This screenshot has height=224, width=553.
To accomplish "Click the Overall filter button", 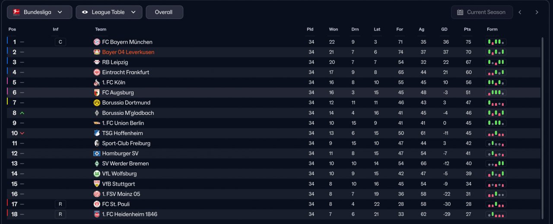I will [164, 12].
